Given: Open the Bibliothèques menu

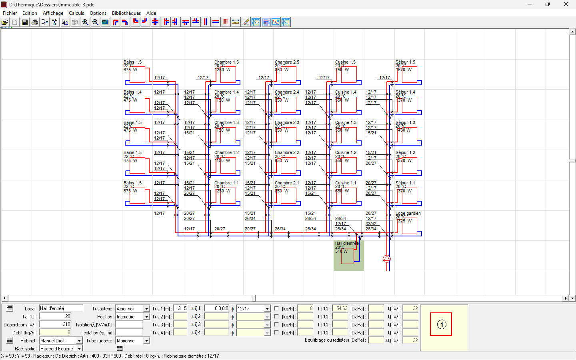Looking at the screenshot, I should [126, 13].
